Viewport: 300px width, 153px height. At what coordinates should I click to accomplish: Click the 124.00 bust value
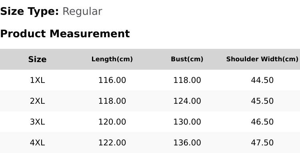pyautogui.click(x=187, y=101)
